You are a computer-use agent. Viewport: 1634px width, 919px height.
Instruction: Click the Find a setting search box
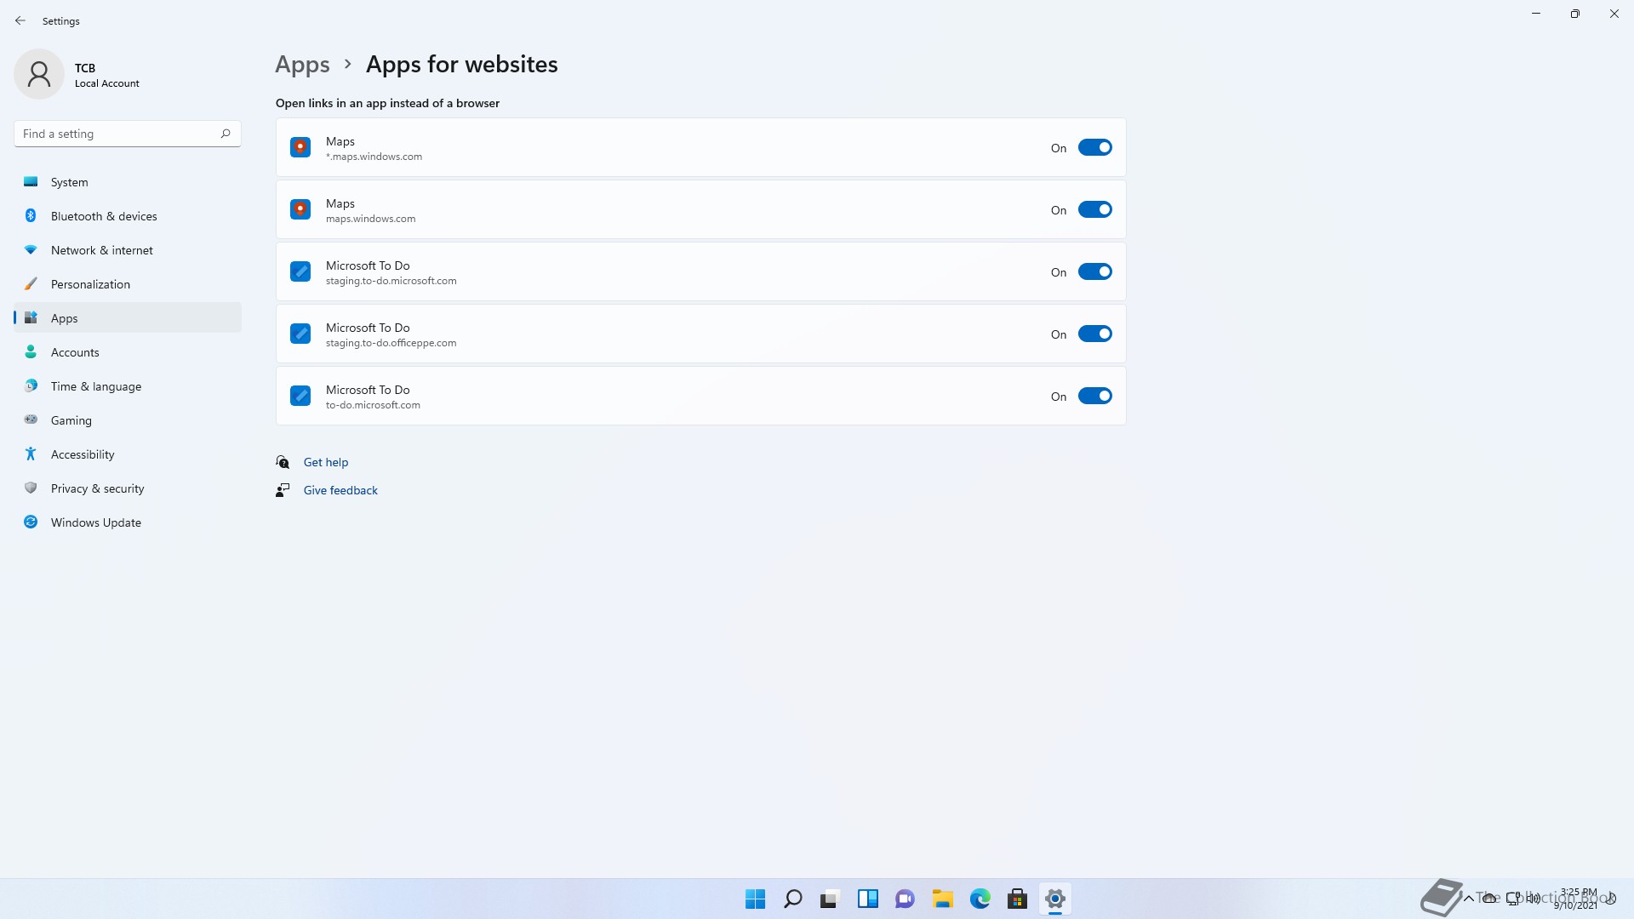(128, 134)
